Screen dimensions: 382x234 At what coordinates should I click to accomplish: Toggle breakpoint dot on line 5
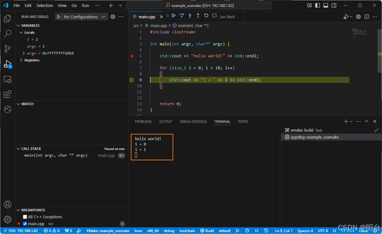(x=132, y=56)
